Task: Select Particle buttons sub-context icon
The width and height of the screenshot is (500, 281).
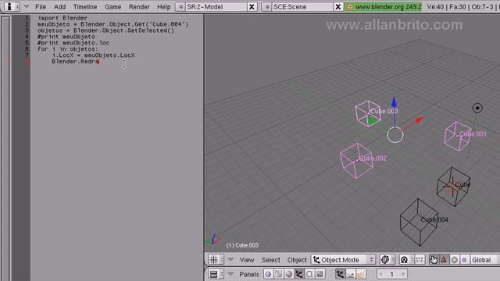Action: [361, 274]
